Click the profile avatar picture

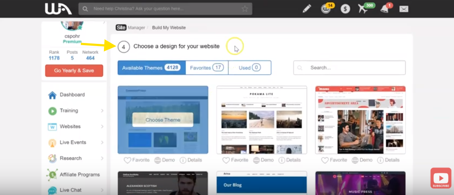tap(72, 26)
